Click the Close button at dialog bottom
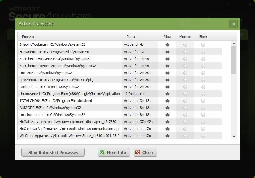This screenshot has height=178, width=255. pos(145,152)
